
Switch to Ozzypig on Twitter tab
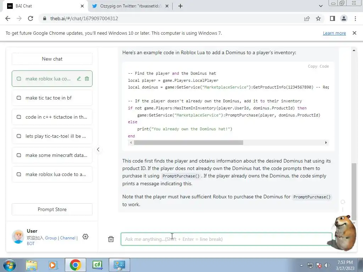coord(130,6)
